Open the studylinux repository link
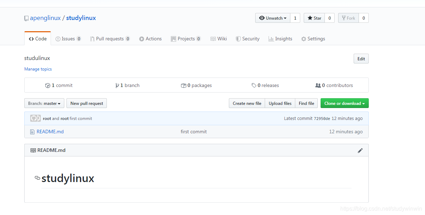 click(x=81, y=18)
